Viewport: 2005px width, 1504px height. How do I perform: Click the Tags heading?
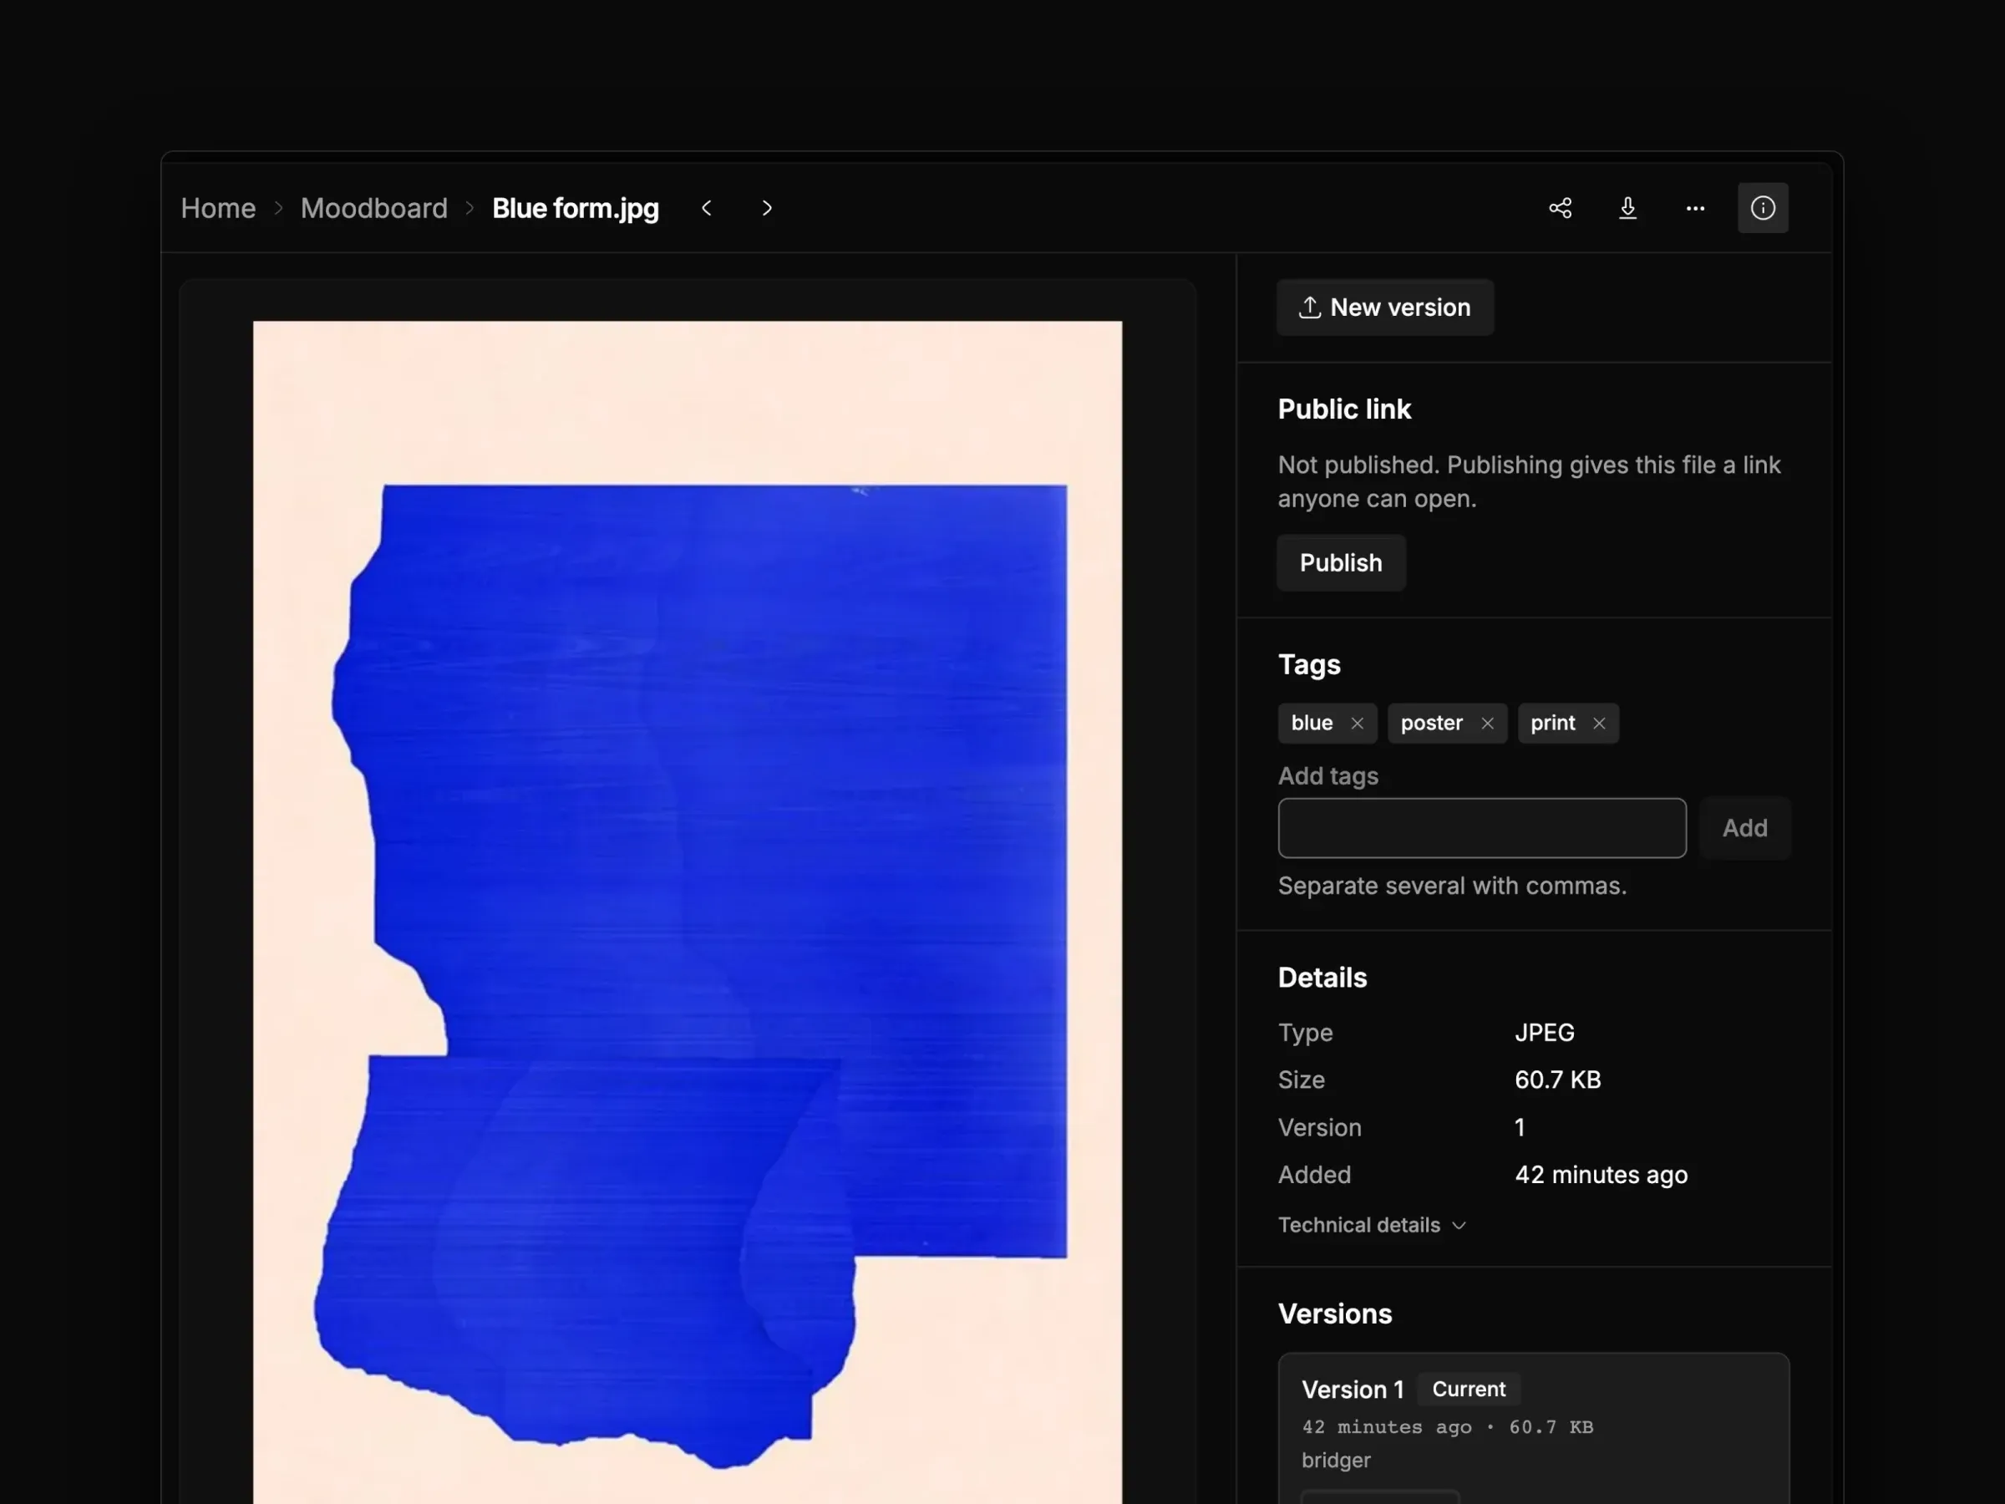tap(1309, 664)
